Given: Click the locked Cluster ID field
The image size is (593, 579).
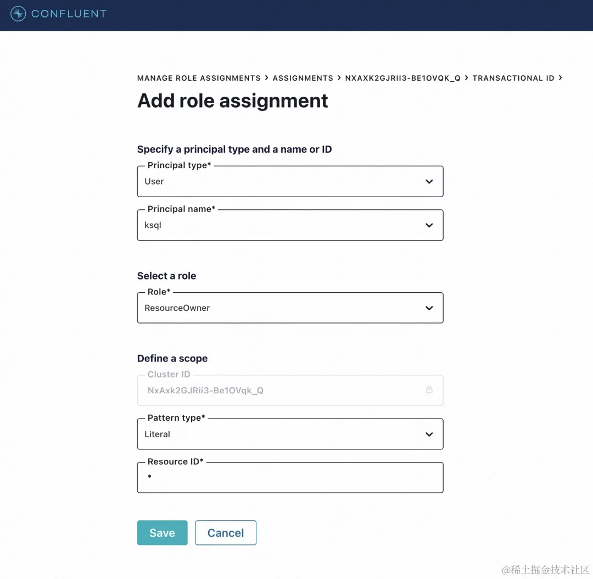Looking at the screenshot, I should coord(290,390).
